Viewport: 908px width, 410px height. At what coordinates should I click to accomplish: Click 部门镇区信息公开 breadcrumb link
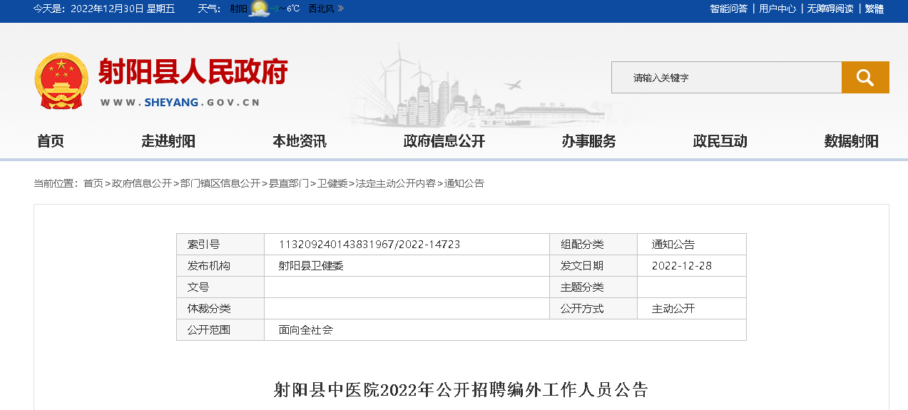(x=220, y=183)
